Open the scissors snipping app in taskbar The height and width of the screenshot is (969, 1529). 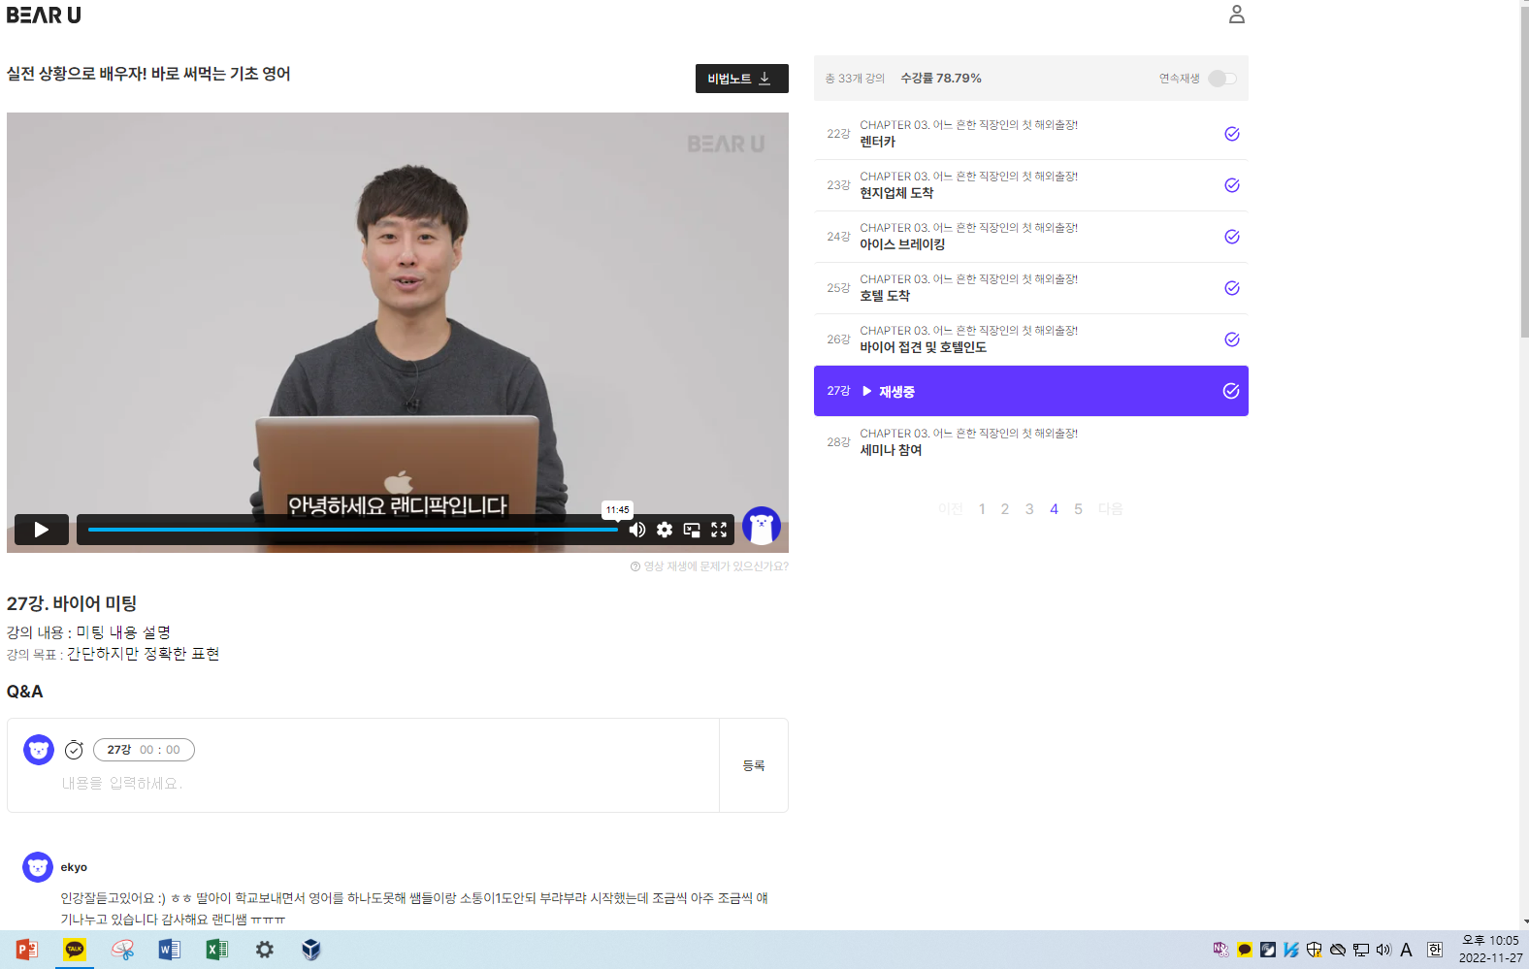pos(122,950)
